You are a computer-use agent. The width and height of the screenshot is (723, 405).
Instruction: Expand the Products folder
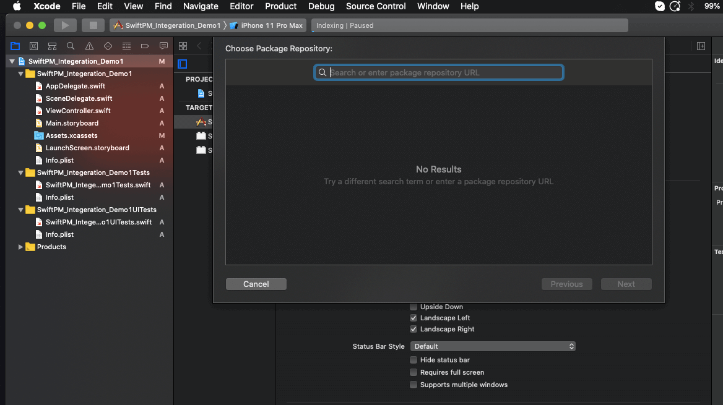pyautogui.click(x=21, y=247)
